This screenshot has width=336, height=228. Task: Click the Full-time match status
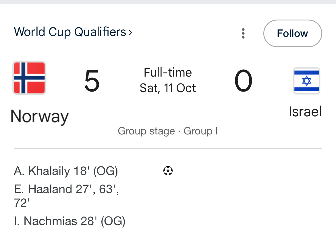(x=168, y=72)
